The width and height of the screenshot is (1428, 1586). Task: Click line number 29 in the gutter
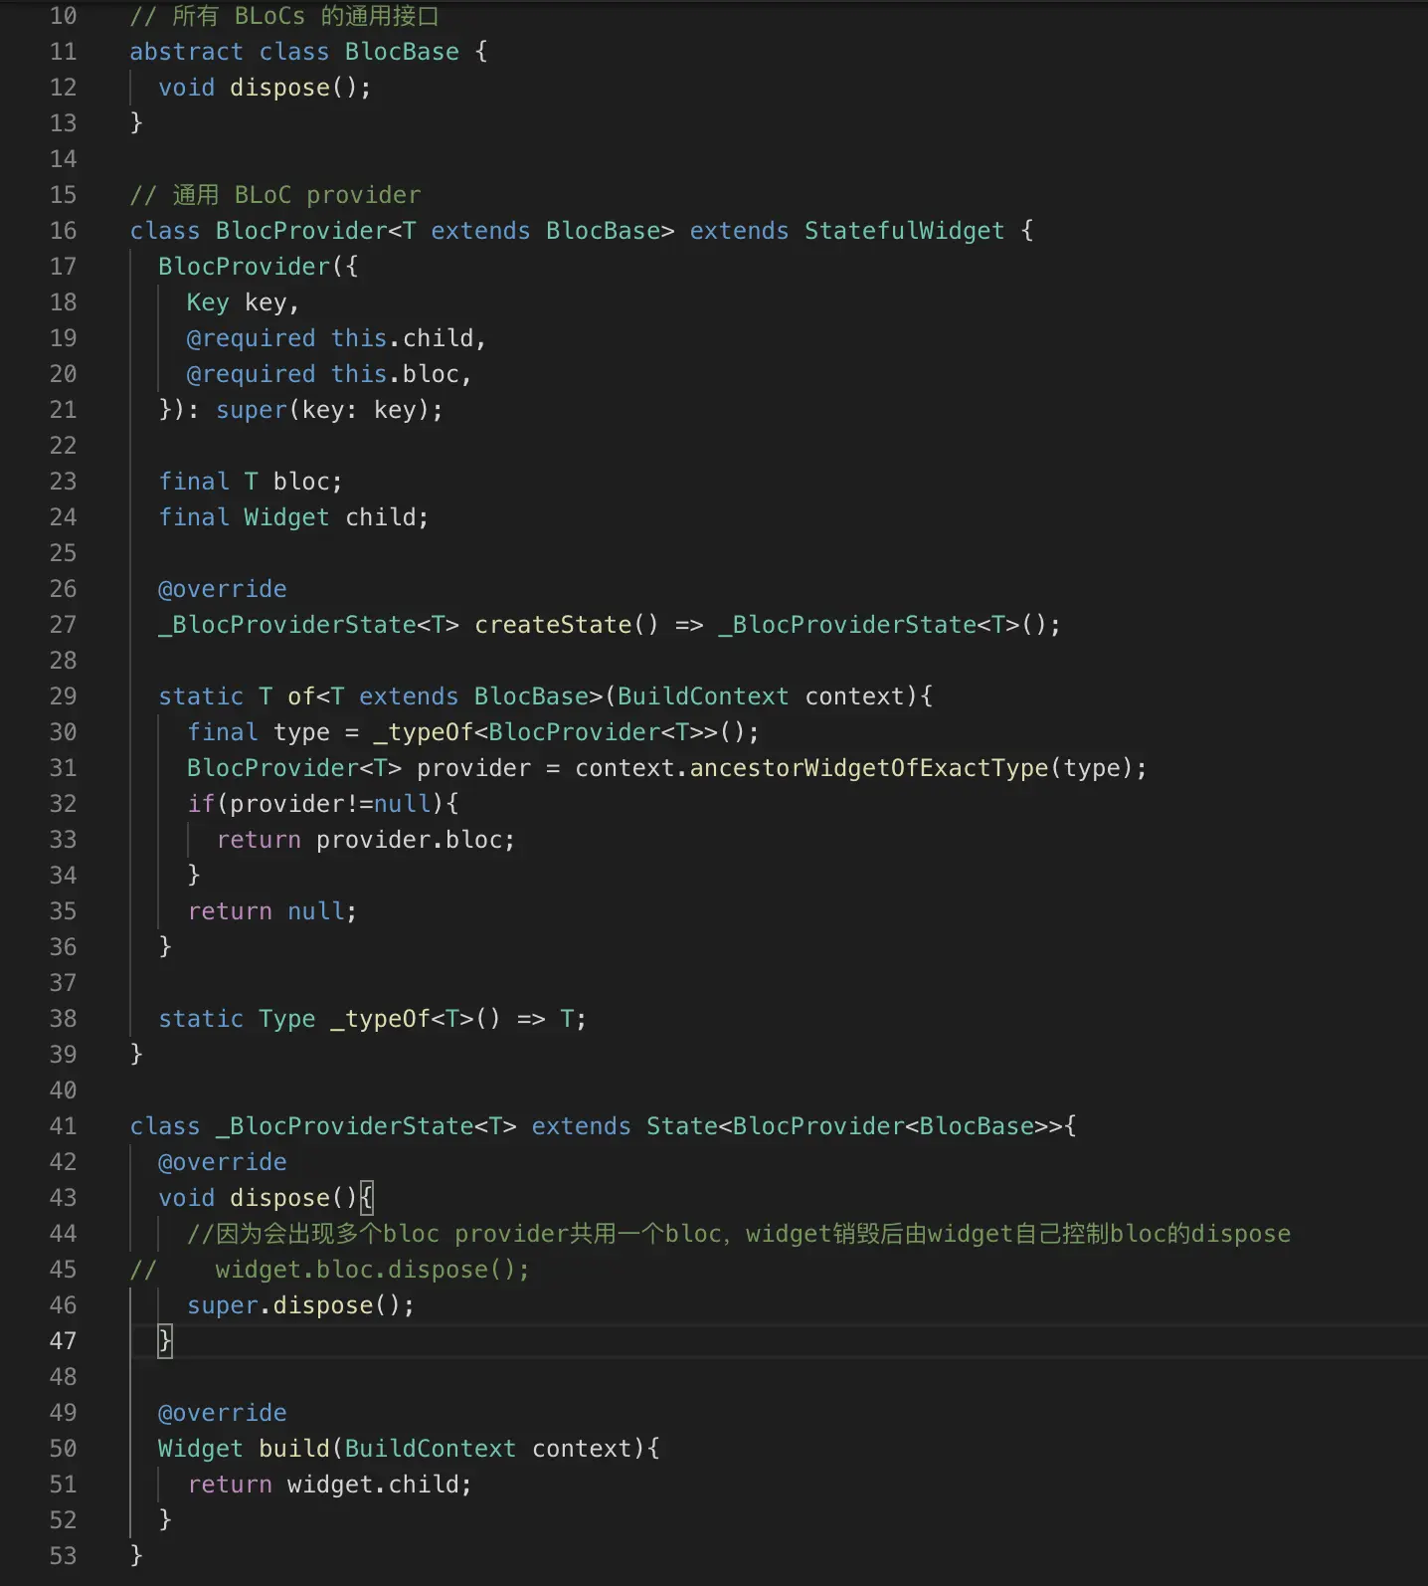coord(63,696)
